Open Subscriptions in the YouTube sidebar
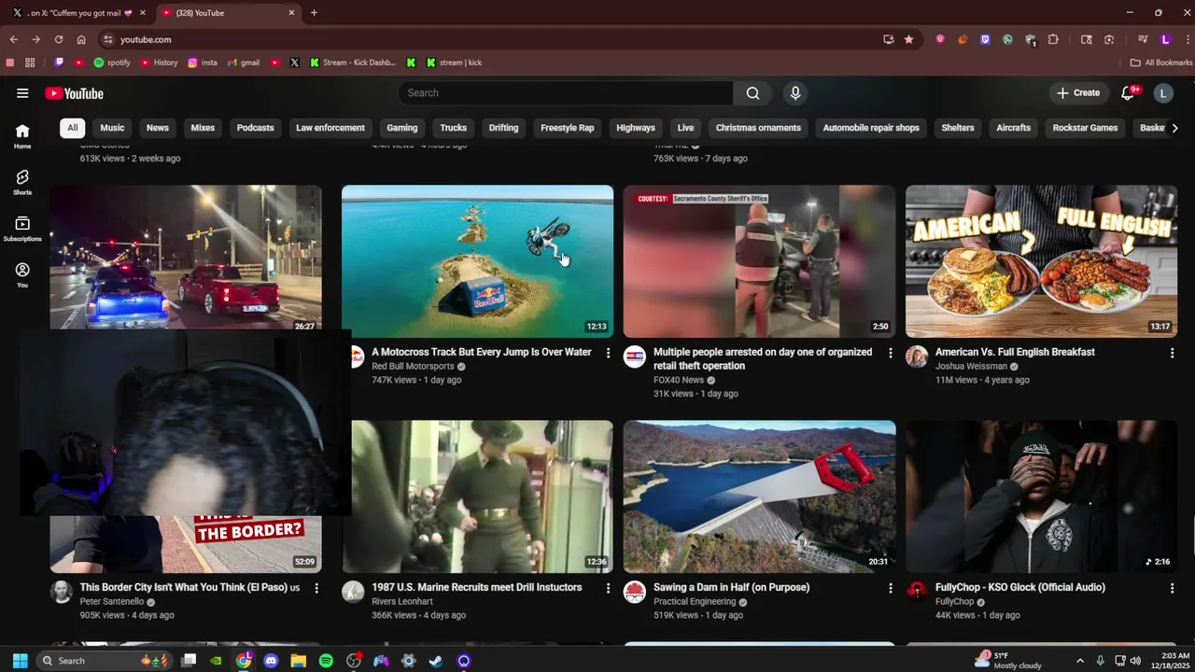The width and height of the screenshot is (1195, 672). coord(22,229)
